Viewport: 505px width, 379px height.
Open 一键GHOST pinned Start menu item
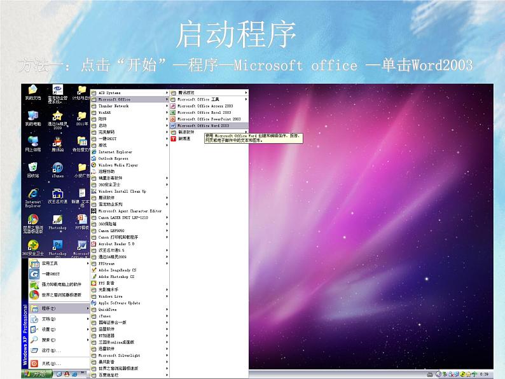pos(59,274)
